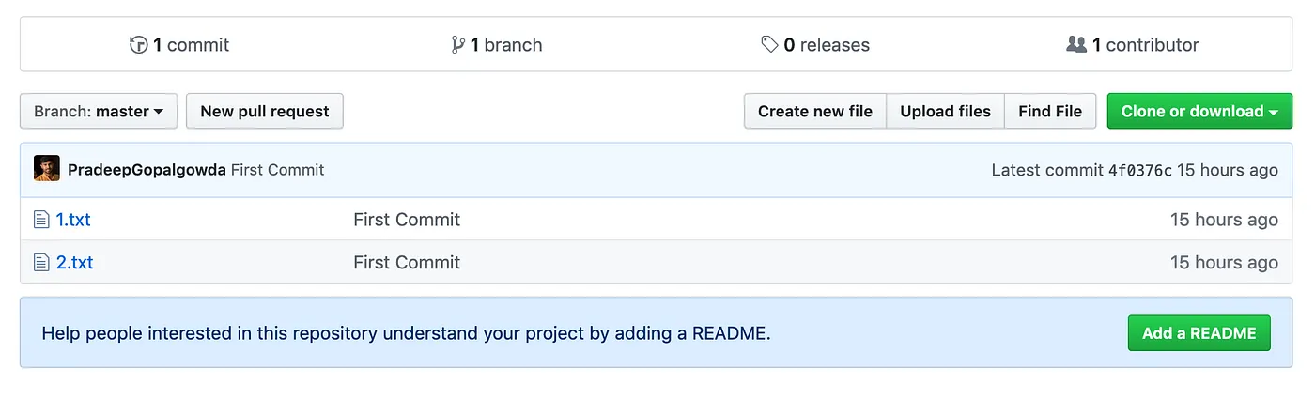Go to the 0 releases tab
Image resolution: width=1315 pixels, height=414 pixels.
tap(827, 45)
